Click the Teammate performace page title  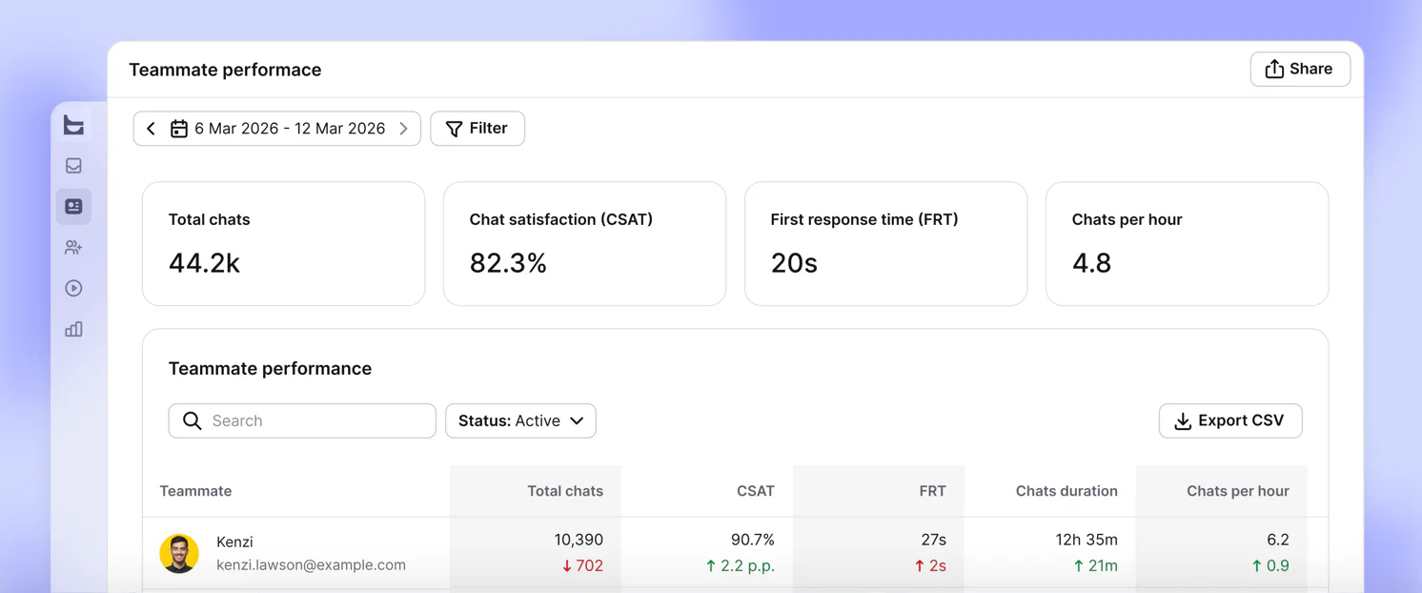[225, 70]
